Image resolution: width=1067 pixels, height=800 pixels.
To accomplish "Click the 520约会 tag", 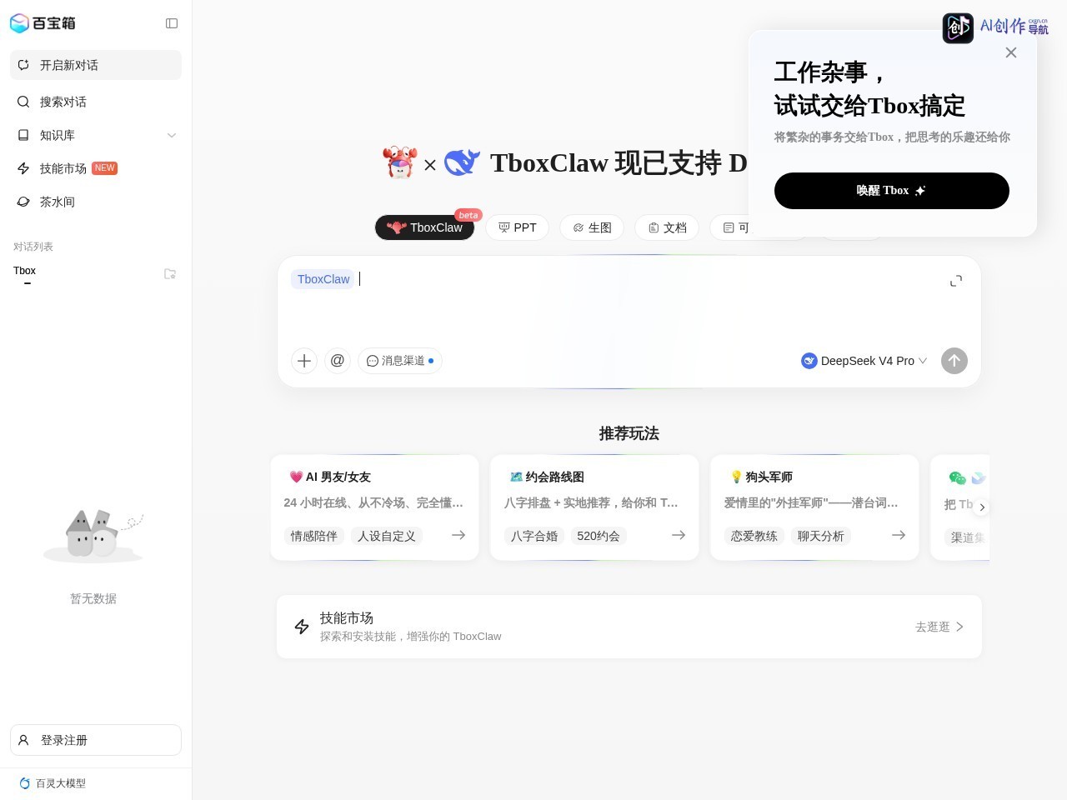I will coord(599,536).
